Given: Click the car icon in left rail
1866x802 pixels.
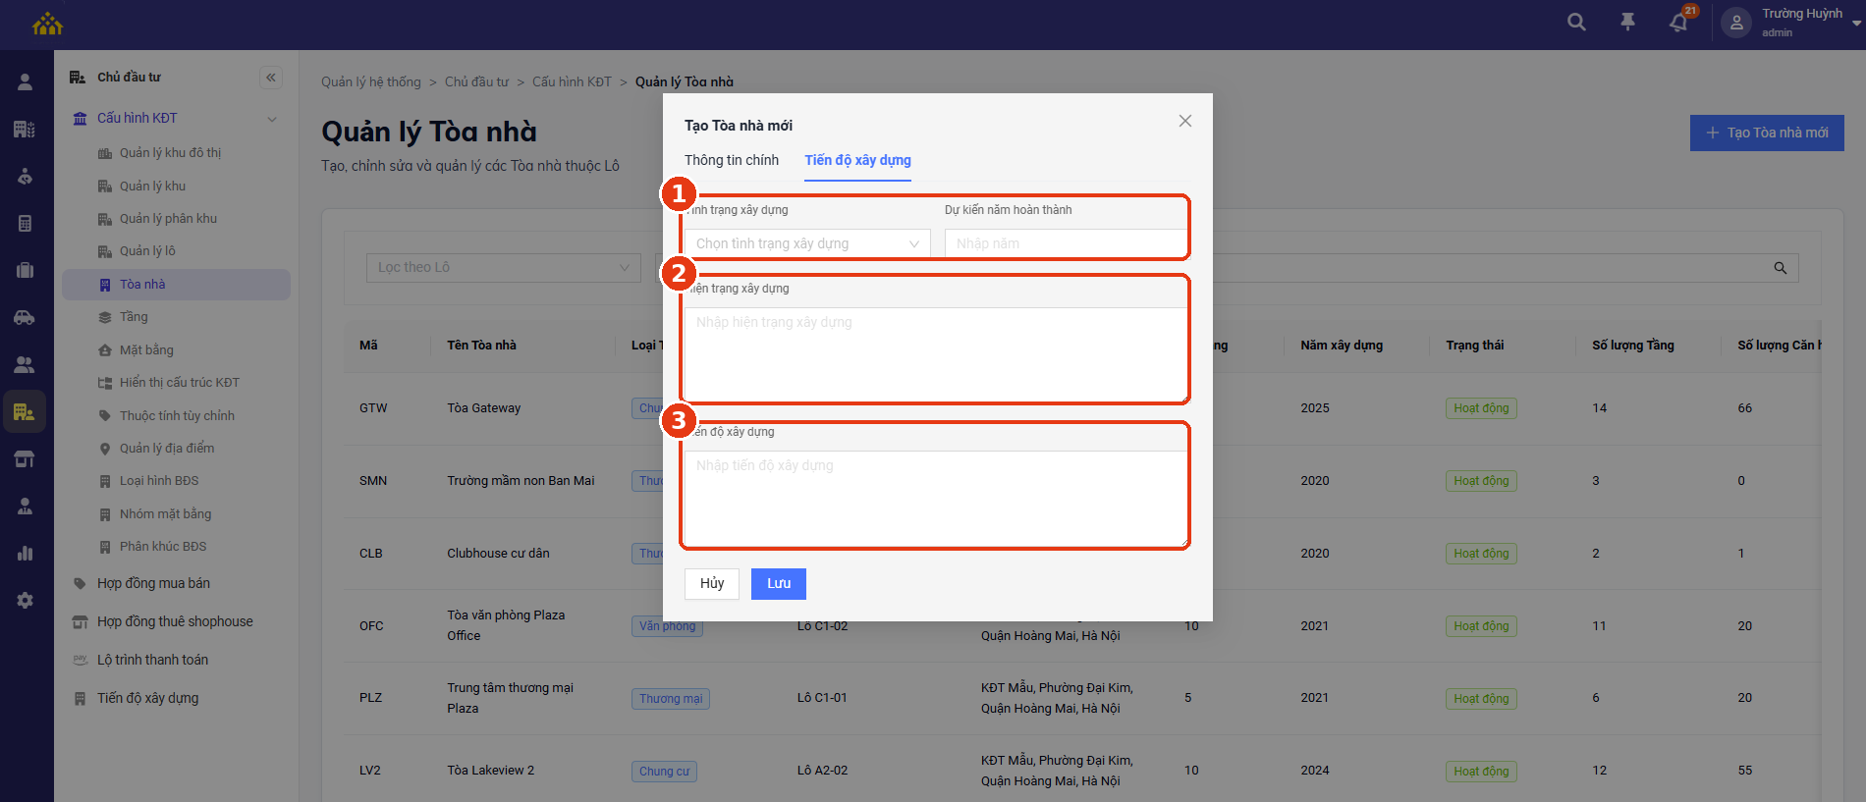Looking at the screenshot, I should coord(26,317).
